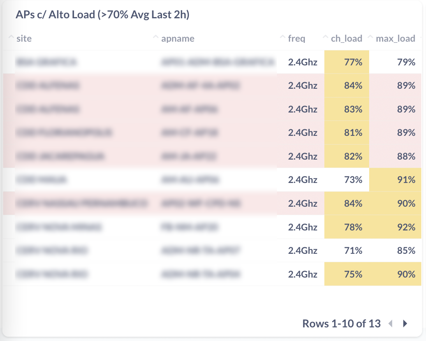426x341 pixels.
Task: Go to next page of rows
Action: [x=405, y=323]
